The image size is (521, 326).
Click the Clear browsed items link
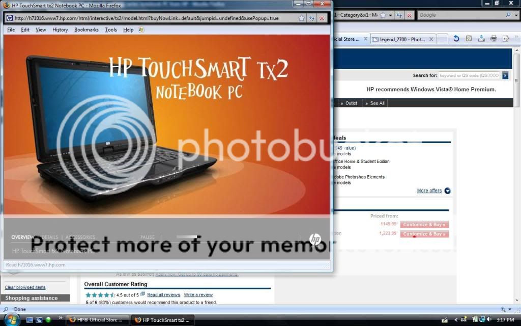pyautogui.click(x=25, y=287)
